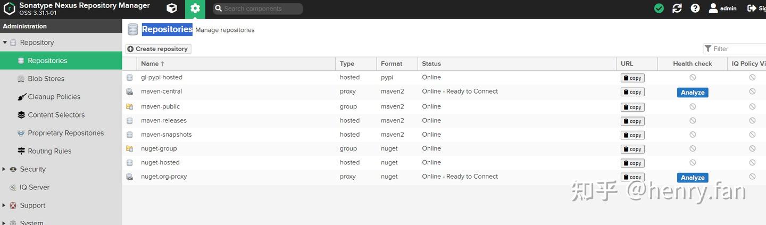
Task: Sort repositories by Name column header
Action: [x=150, y=64]
